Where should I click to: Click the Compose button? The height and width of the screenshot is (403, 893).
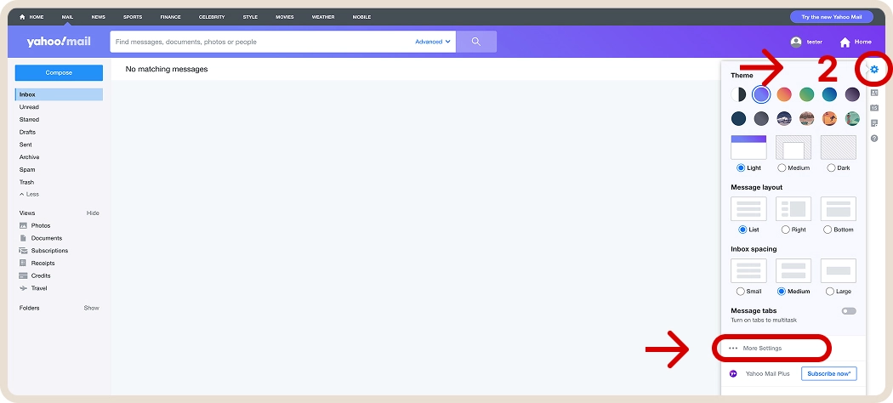[59, 73]
